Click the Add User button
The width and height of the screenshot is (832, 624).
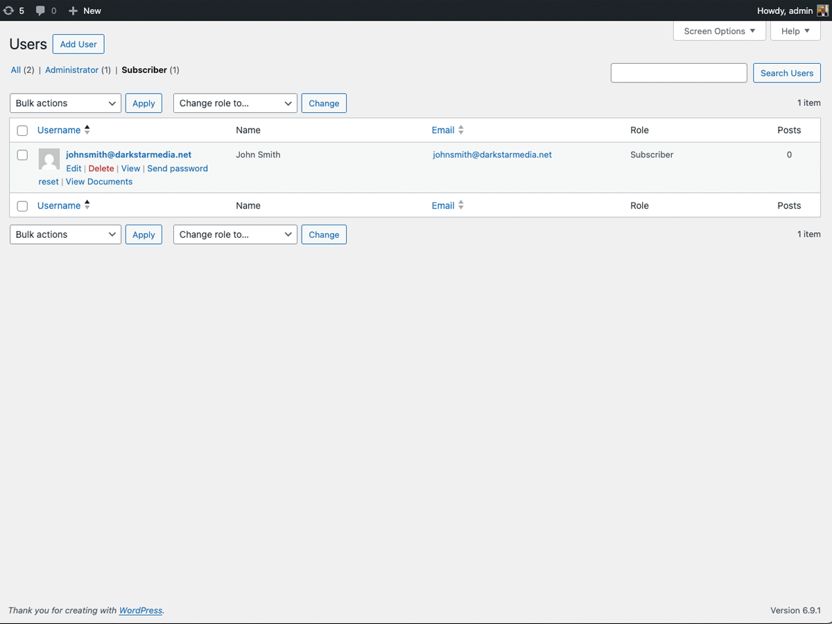(78, 44)
